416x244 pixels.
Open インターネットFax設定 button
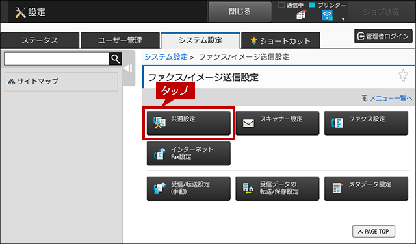click(188, 154)
